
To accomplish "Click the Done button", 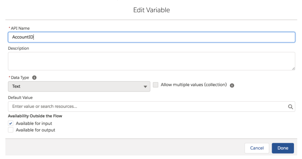I will [x=283, y=148].
